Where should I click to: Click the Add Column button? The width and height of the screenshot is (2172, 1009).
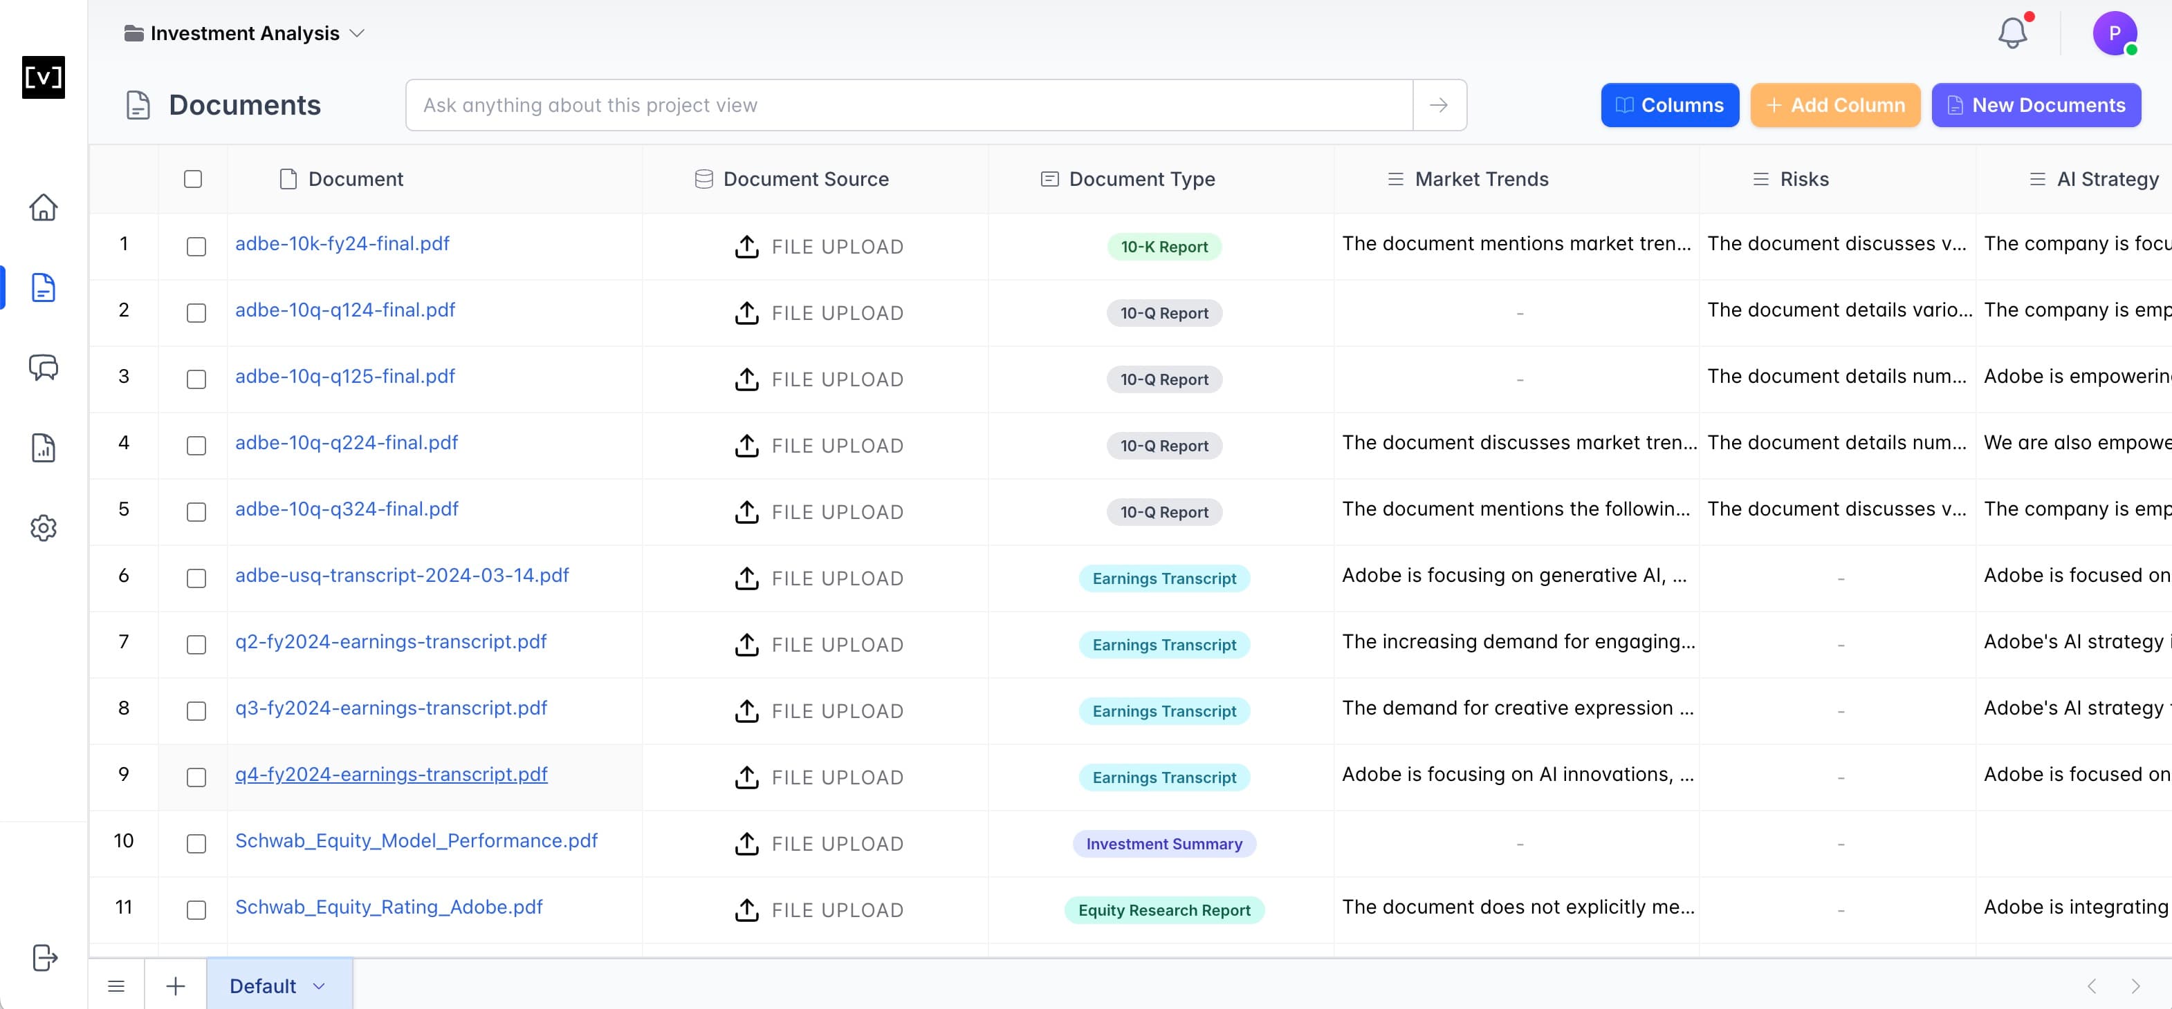click(1836, 105)
